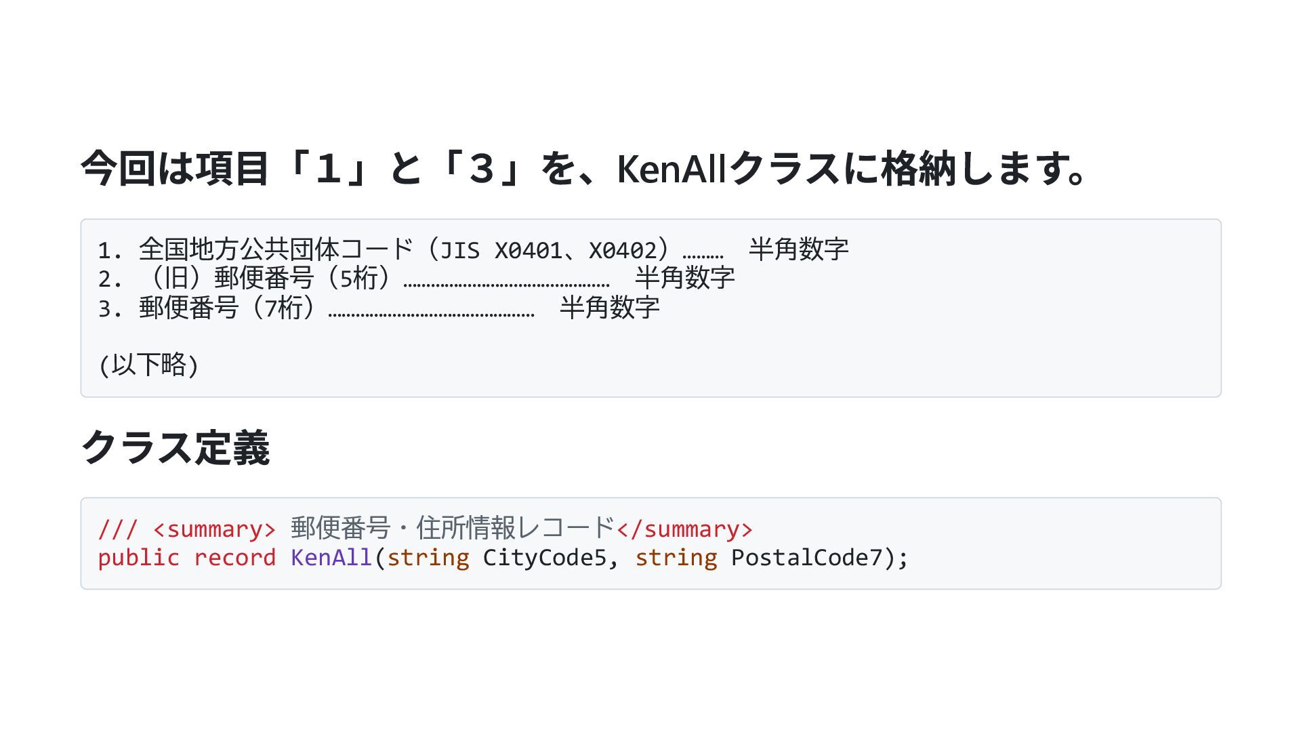Click the PostalCode7 parameter name

pyautogui.click(x=806, y=558)
